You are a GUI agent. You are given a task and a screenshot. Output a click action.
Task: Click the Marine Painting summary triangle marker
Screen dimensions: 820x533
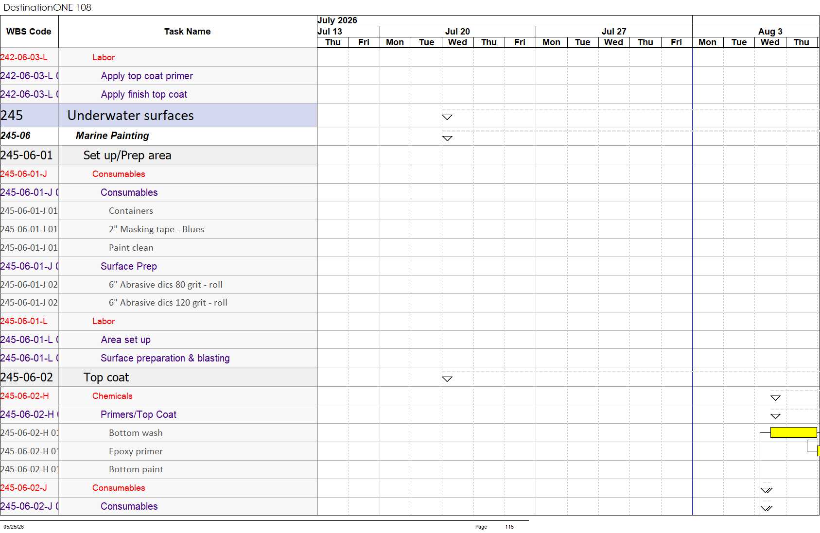[447, 138]
